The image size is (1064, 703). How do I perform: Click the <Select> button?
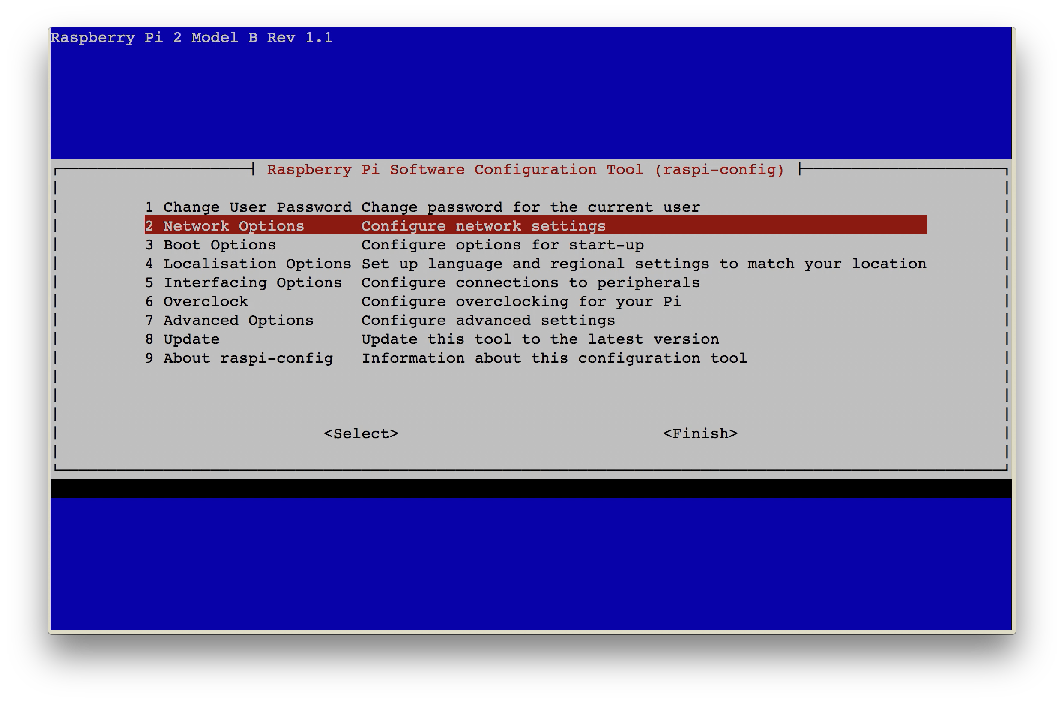[361, 433]
